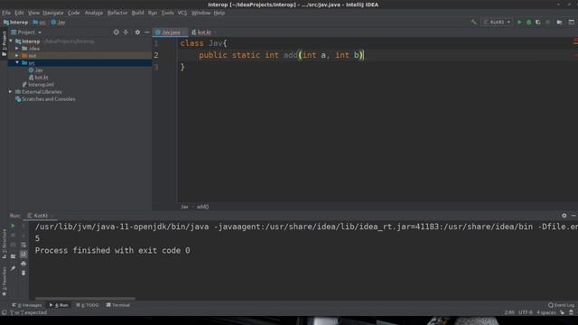Viewport: 578px width, 325px height.
Task: Click UTF-8 encoding in status bar
Action: click(x=526, y=312)
